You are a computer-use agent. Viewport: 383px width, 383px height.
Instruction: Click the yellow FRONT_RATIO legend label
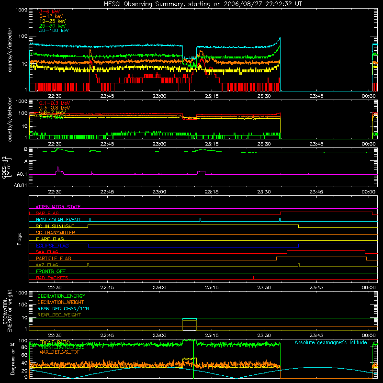click(x=55, y=342)
